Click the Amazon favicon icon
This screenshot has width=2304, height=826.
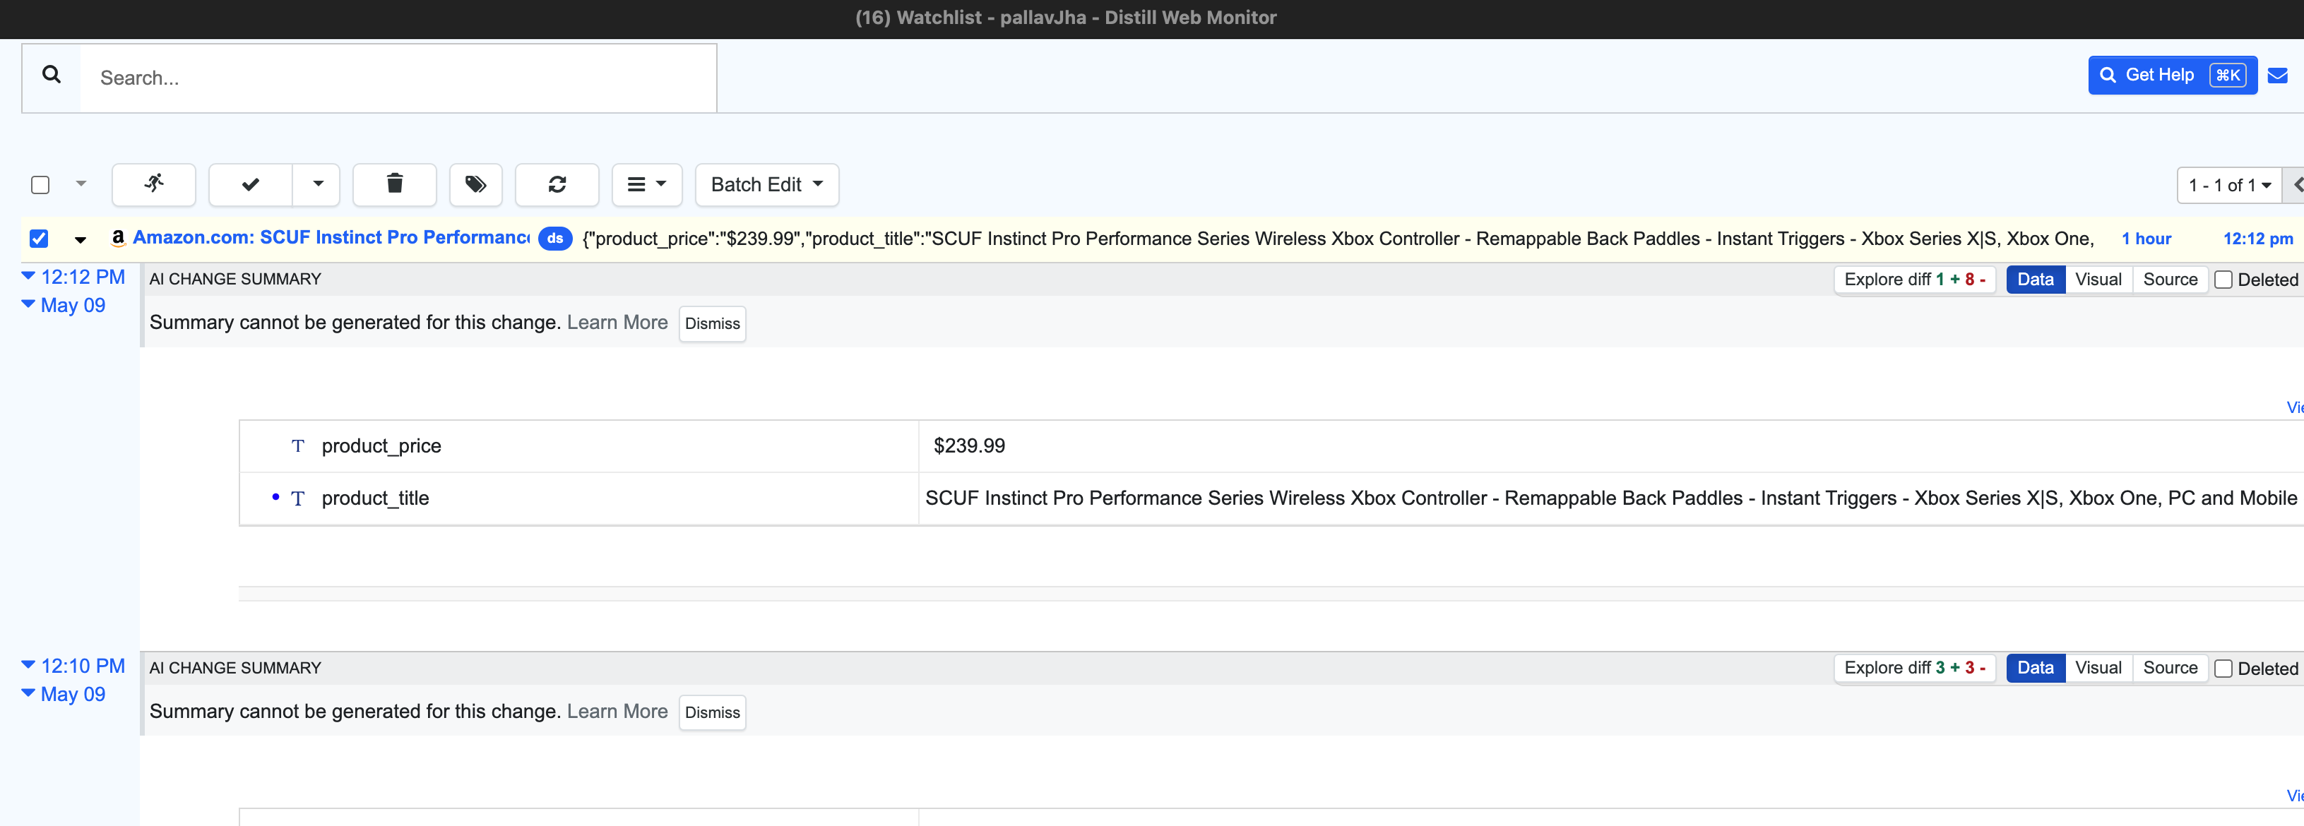117,238
